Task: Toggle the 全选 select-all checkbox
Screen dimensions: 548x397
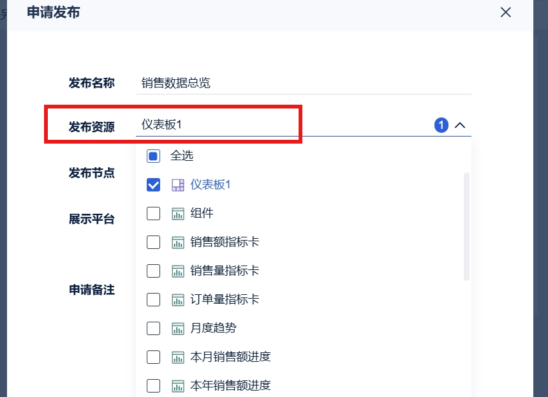Action: tap(153, 156)
